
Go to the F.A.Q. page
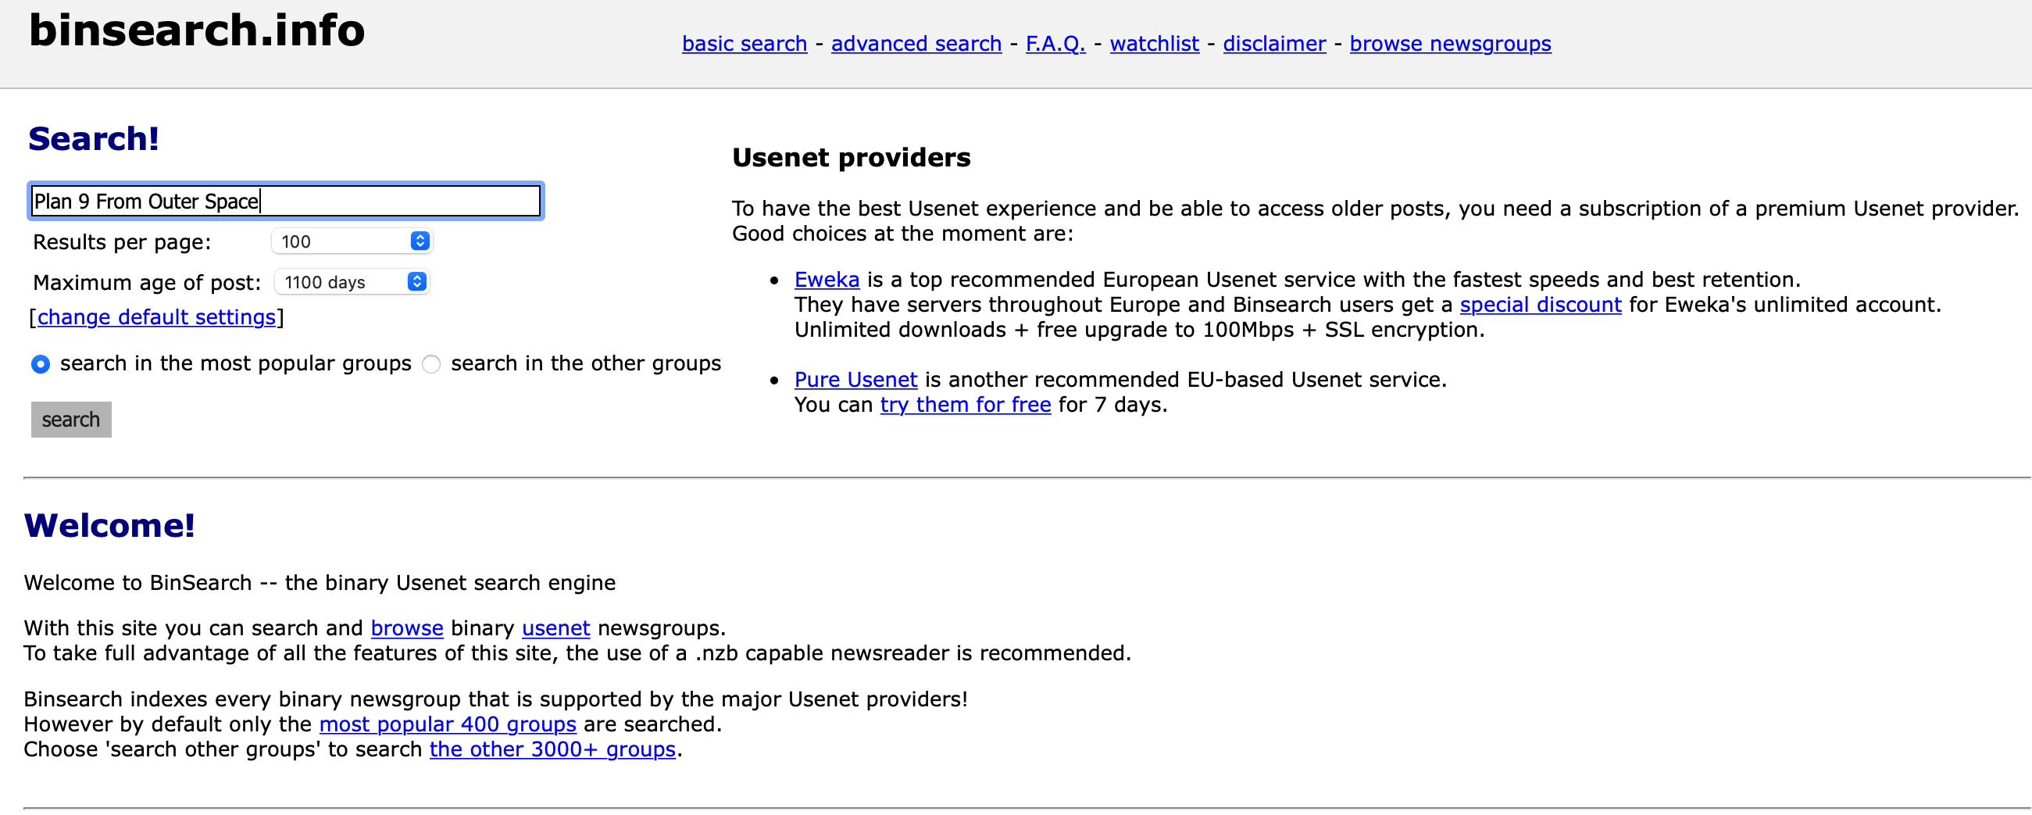[1055, 44]
